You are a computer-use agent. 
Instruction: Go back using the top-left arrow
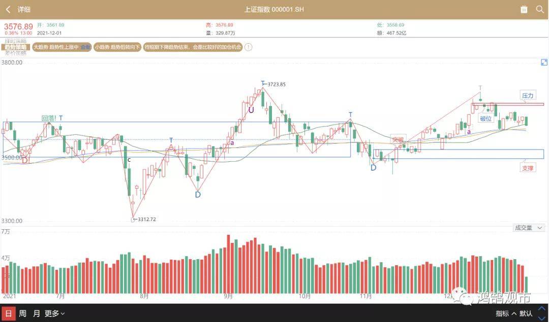coord(8,9)
